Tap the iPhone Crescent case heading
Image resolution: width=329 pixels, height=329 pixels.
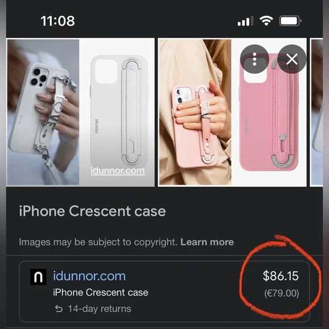pyautogui.click(x=92, y=211)
